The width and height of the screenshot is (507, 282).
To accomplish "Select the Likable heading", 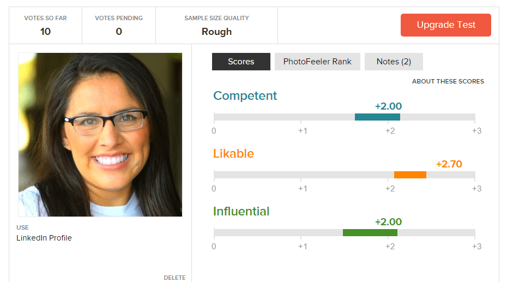I will [233, 154].
